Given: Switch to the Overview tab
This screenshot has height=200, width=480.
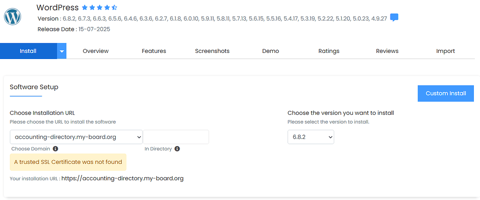Looking at the screenshot, I should (x=96, y=51).
